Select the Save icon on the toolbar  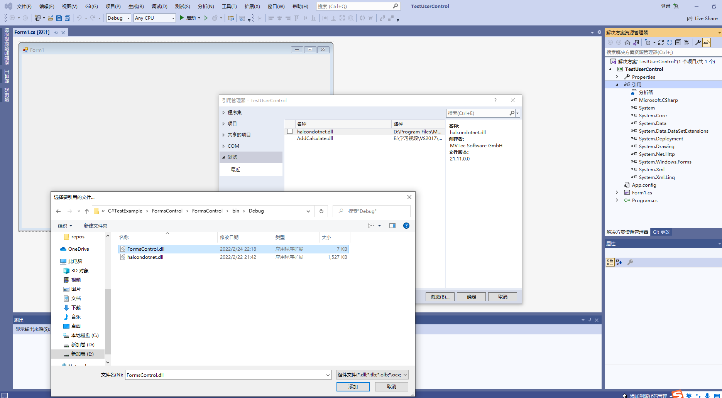point(59,18)
